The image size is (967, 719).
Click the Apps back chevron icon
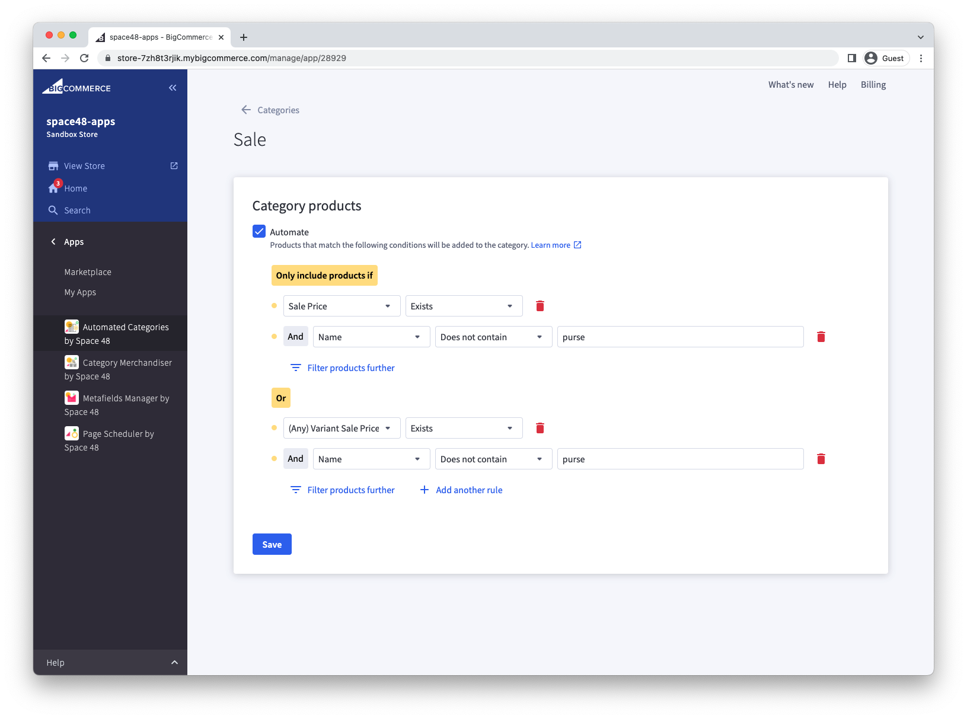point(53,242)
